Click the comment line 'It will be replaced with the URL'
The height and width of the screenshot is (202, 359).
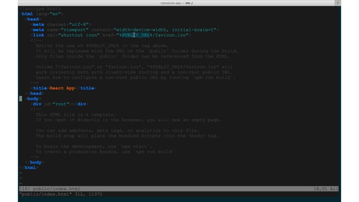point(137,51)
